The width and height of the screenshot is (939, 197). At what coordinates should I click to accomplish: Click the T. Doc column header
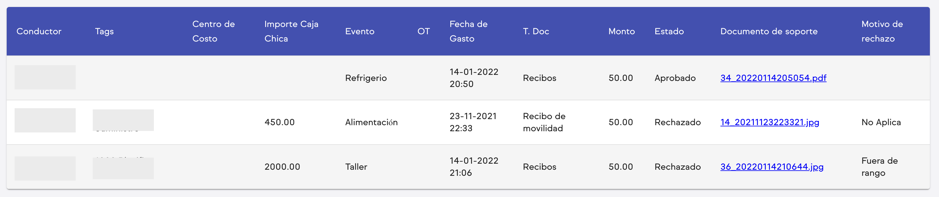pyautogui.click(x=536, y=31)
